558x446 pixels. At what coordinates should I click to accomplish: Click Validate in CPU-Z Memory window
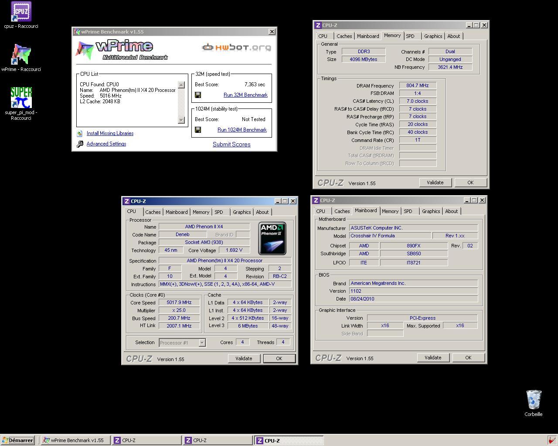[x=435, y=182]
